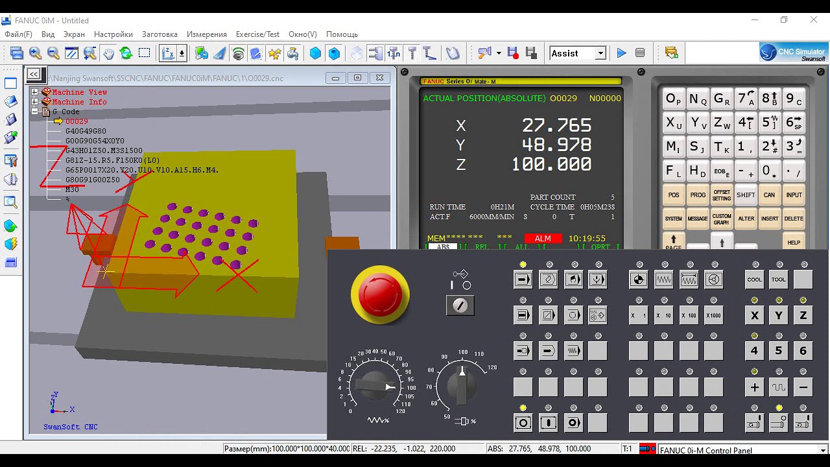Click the OFFSET SETTING key

point(722,195)
